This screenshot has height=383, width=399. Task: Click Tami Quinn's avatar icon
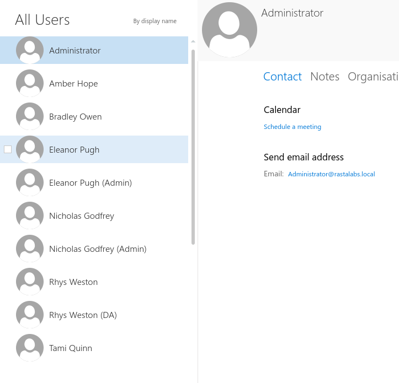(x=30, y=347)
